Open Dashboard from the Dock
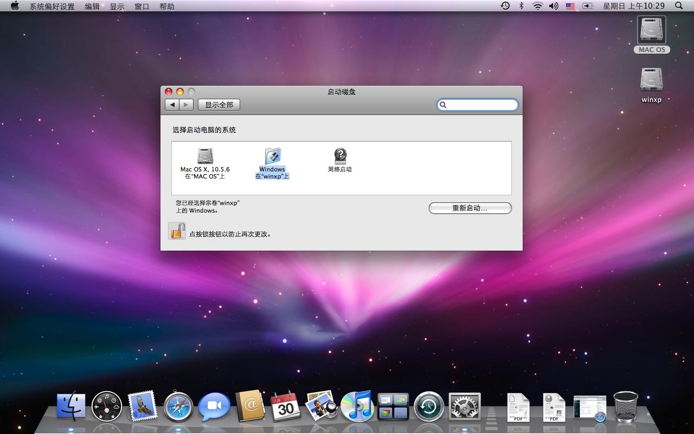Screen dimensions: 694x434 (x=107, y=406)
